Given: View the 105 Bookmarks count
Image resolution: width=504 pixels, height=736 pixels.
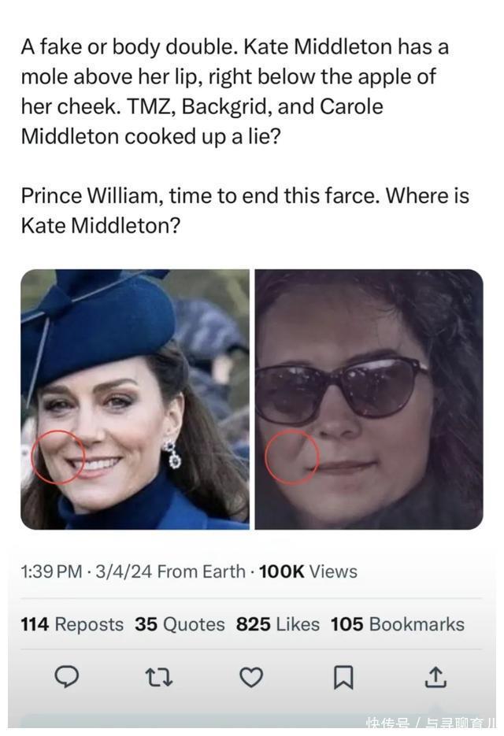Looking at the screenshot, I should pyautogui.click(x=397, y=624).
